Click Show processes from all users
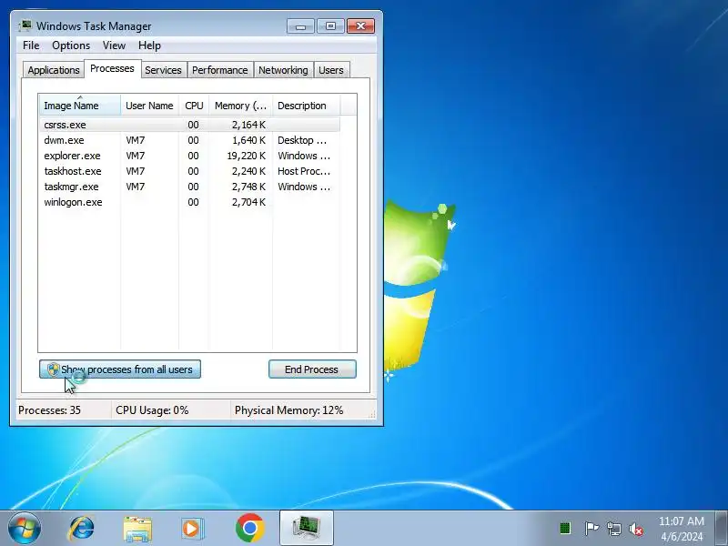This screenshot has width=728, height=546. [x=120, y=369]
